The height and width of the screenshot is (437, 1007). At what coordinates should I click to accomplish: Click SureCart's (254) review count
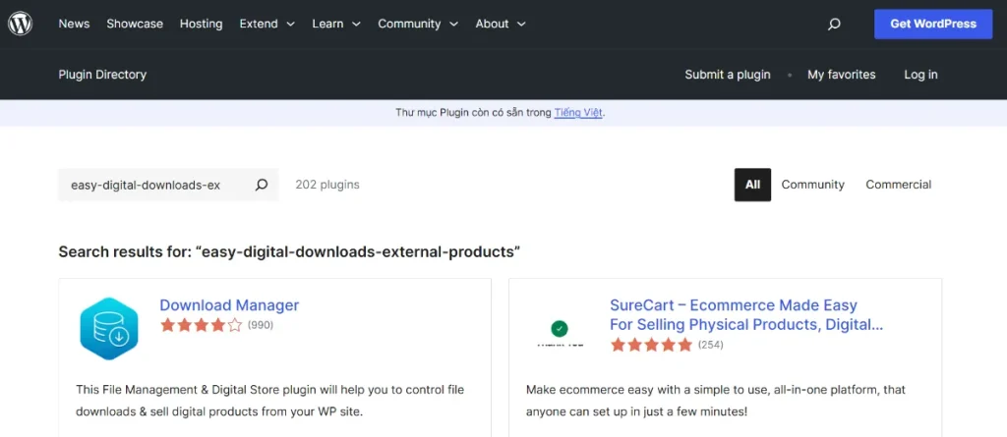pos(711,345)
